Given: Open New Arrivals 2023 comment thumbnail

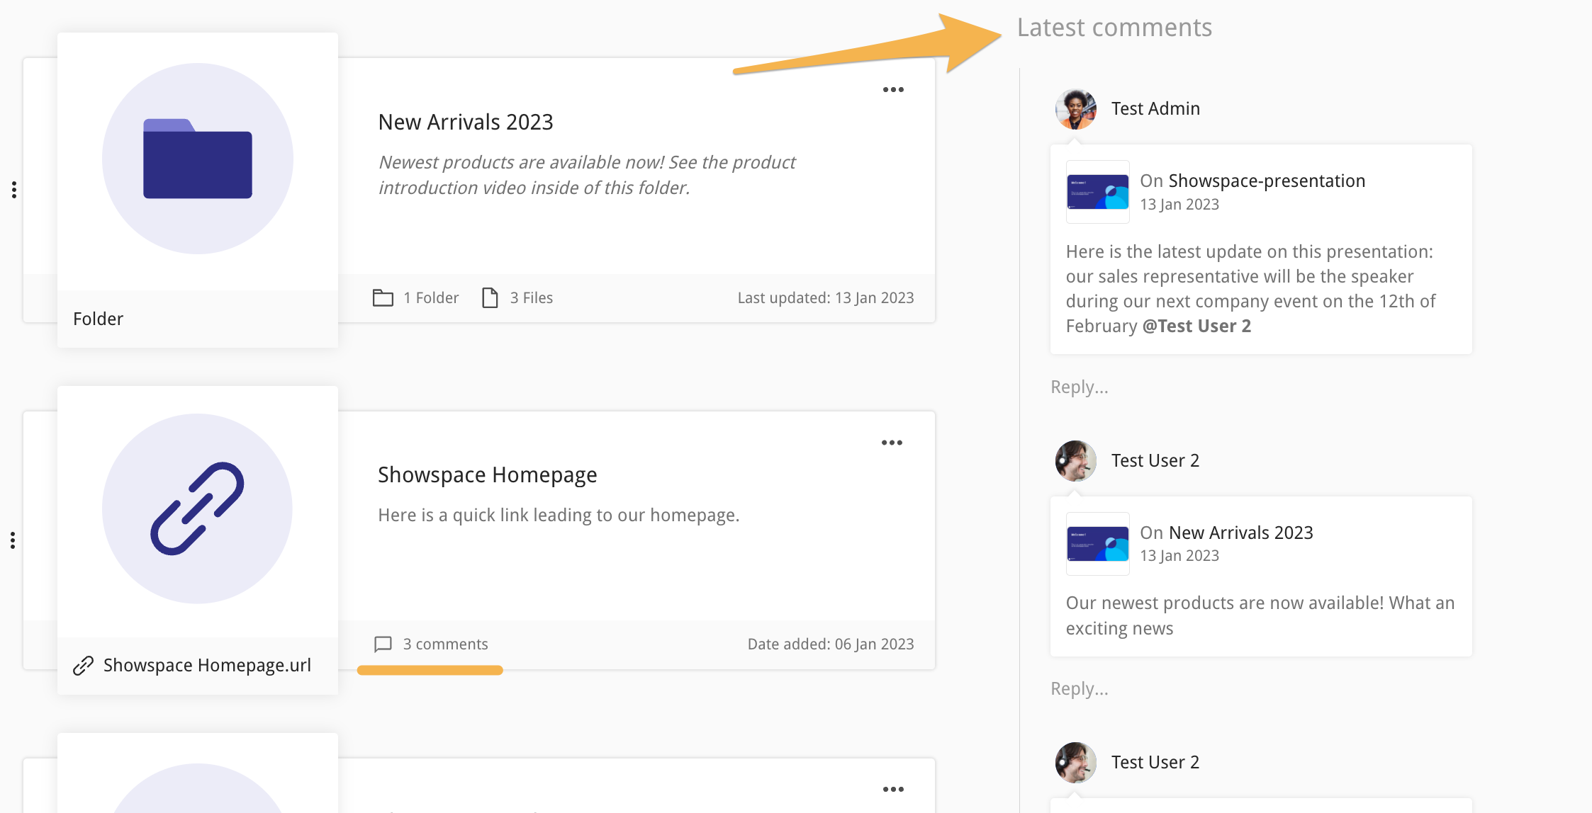Looking at the screenshot, I should click(1097, 544).
